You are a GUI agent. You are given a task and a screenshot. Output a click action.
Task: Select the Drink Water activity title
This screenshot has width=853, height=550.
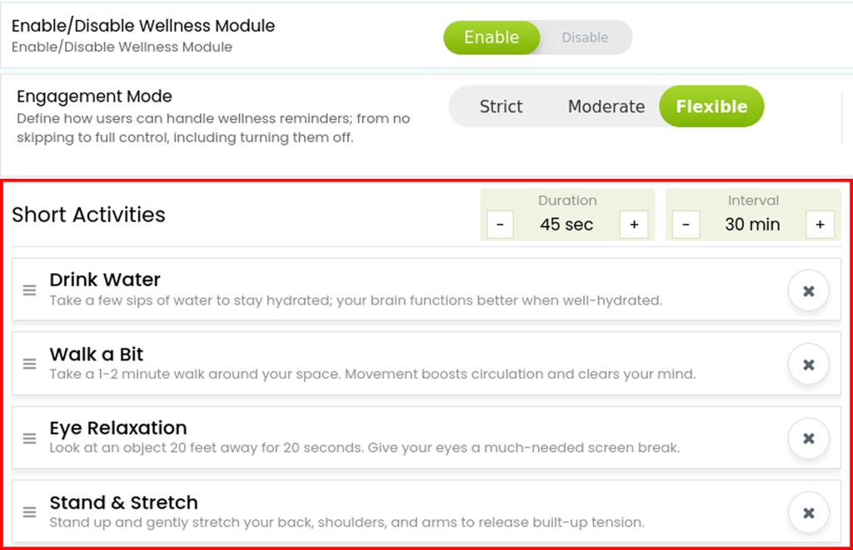(x=105, y=280)
